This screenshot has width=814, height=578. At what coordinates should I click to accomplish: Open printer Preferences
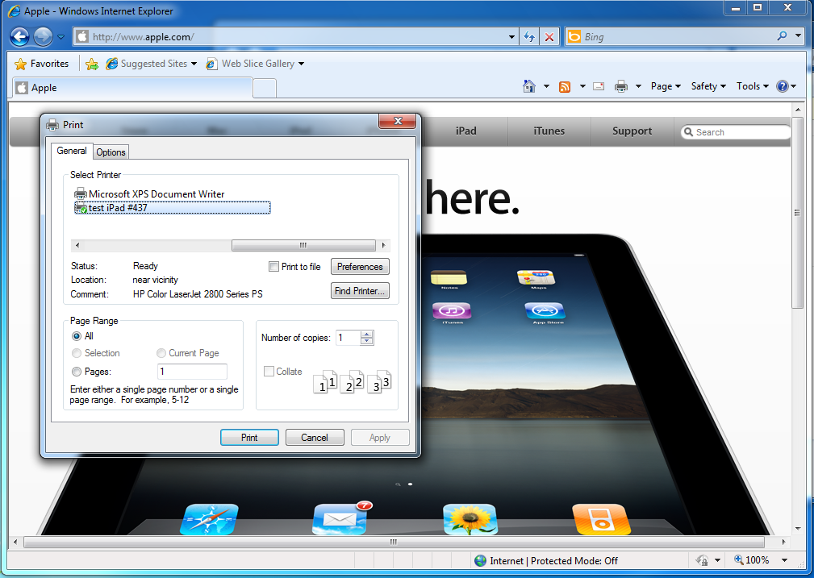point(360,267)
